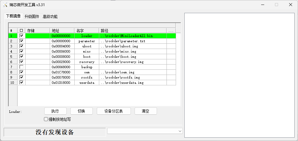This screenshot has width=298, height=141.
Task: Click address 0x01D18000 cell
Action: coord(62,83)
